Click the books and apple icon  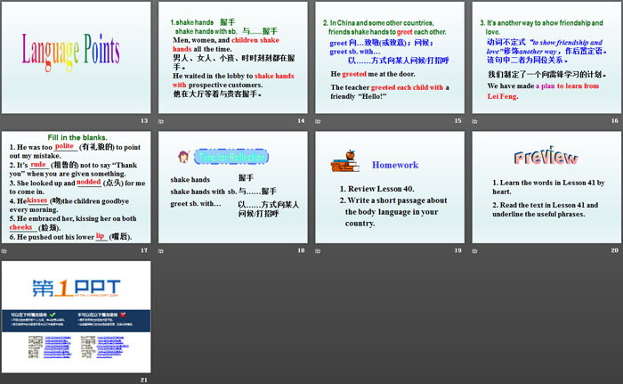tap(344, 162)
